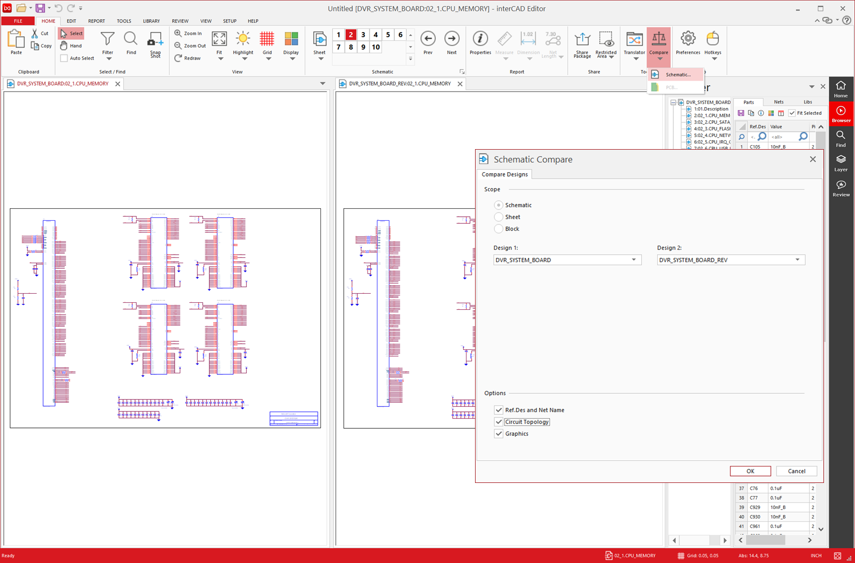Open the Highlight tool

click(243, 39)
